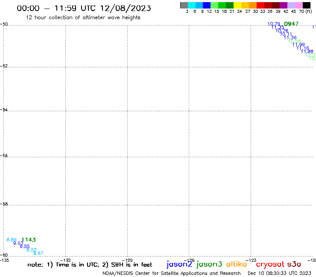The height and width of the screenshot is (277, 316).
Task: Select the pink swatch in the color scale
Action: coord(298,5)
